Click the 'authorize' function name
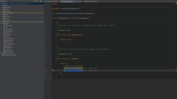This screenshot has width=177, height=99. [76, 35]
